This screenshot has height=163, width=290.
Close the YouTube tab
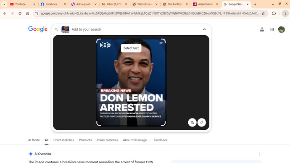tap(34, 4)
